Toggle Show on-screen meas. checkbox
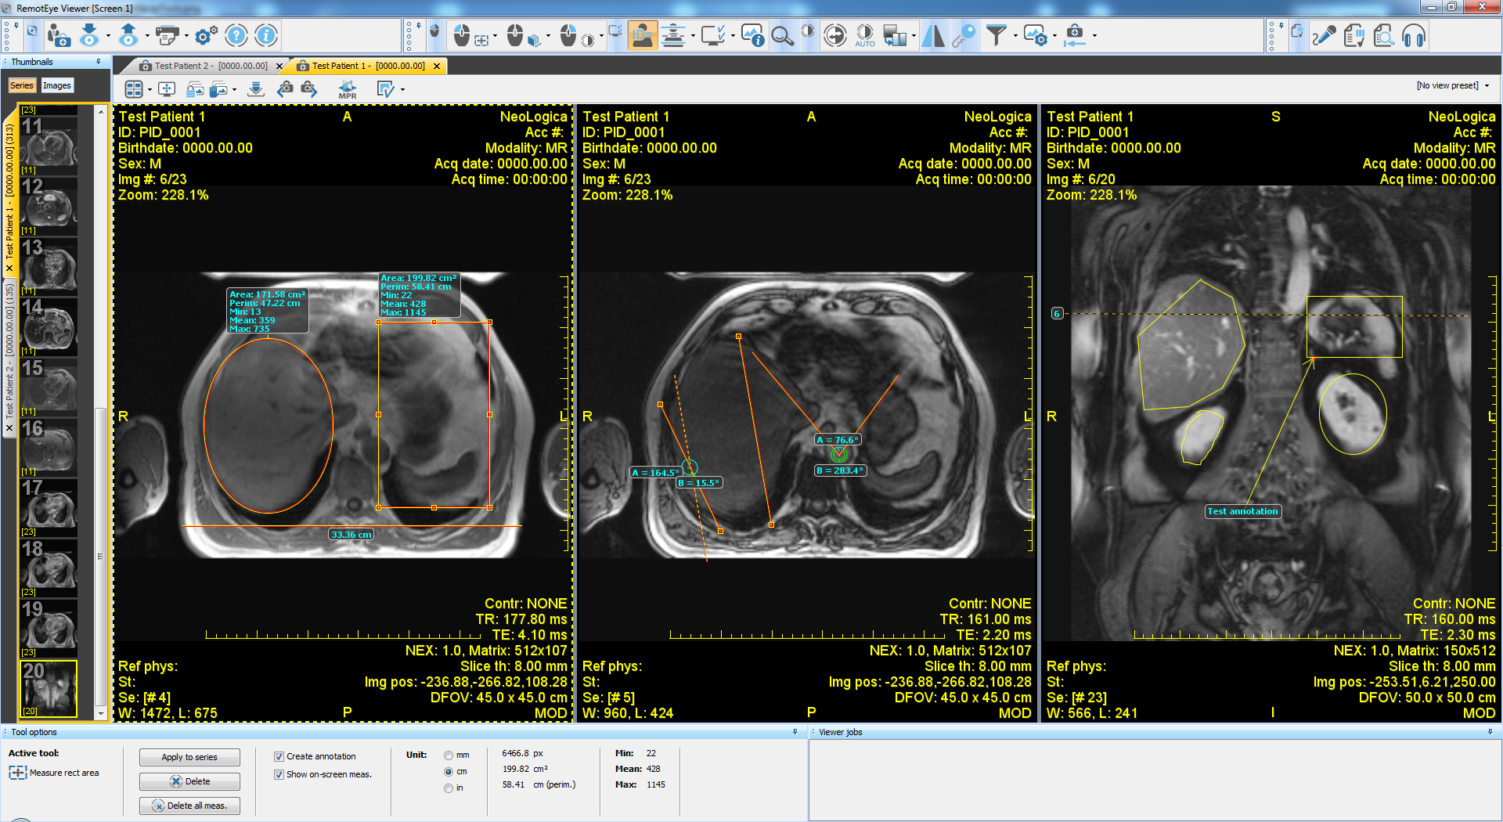 click(x=279, y=774)
